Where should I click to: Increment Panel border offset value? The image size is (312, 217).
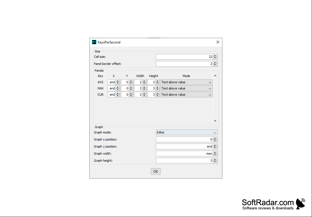(x=215, y=63)
